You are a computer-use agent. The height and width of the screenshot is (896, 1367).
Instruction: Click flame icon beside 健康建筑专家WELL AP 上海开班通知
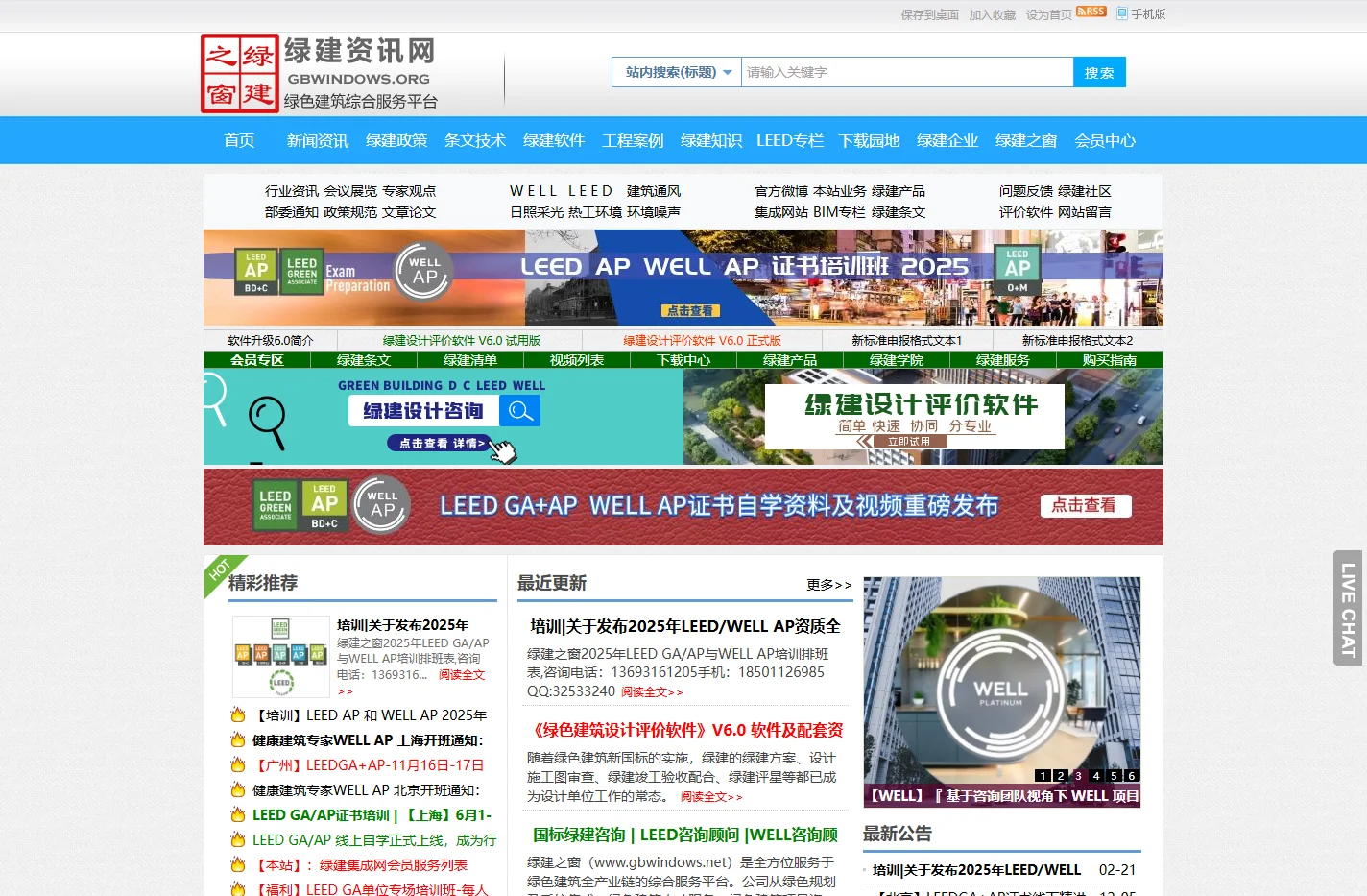238,739
